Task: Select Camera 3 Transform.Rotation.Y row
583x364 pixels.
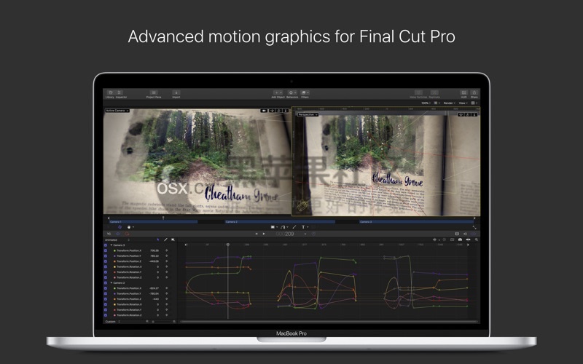Action: click(140, 272)
